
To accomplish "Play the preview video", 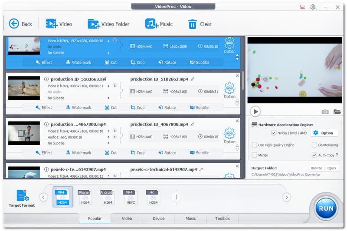I will point(255,112).
